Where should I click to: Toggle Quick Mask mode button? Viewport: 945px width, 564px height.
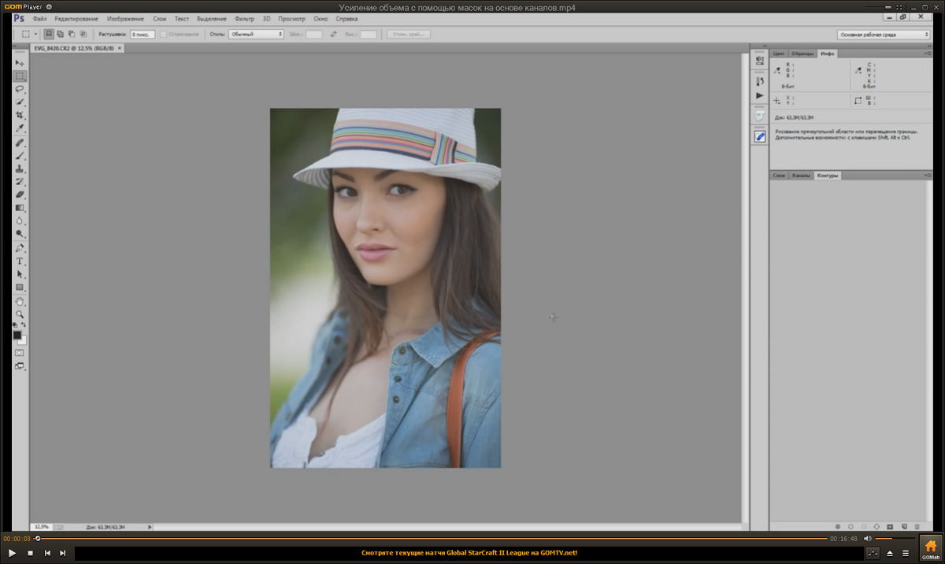click(20, 352)
